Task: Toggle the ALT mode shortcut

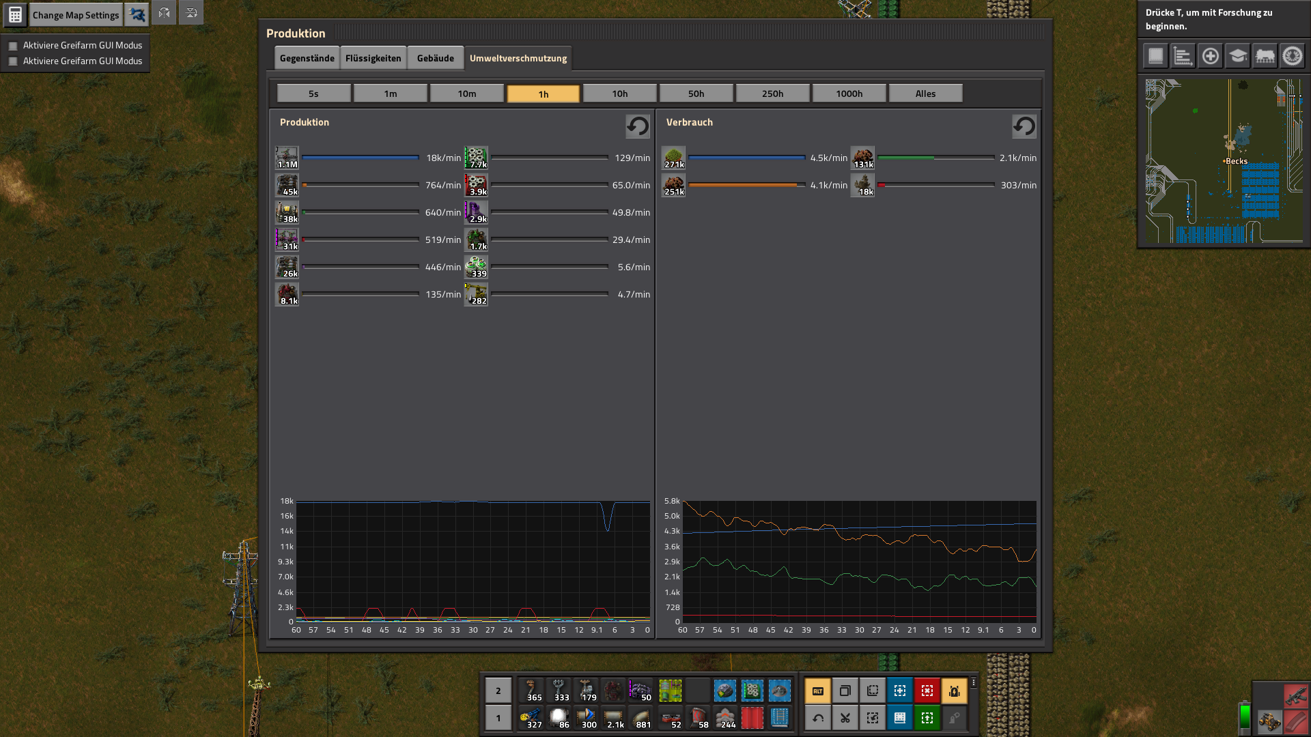Action: [x=818, y=691]
